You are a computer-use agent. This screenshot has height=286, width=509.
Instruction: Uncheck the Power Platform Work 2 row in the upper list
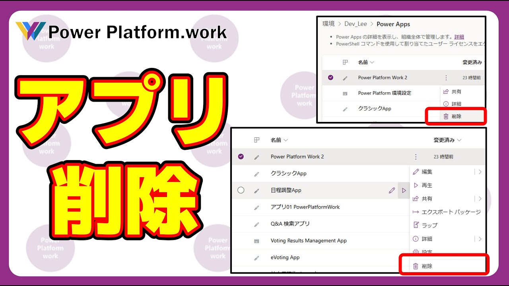coord(330,78)
